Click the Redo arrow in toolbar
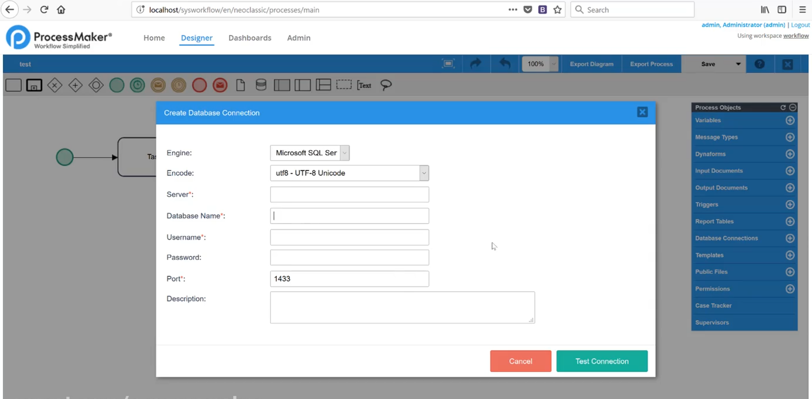This screenshot has width=812, height=399. click(x=476, y=64)
